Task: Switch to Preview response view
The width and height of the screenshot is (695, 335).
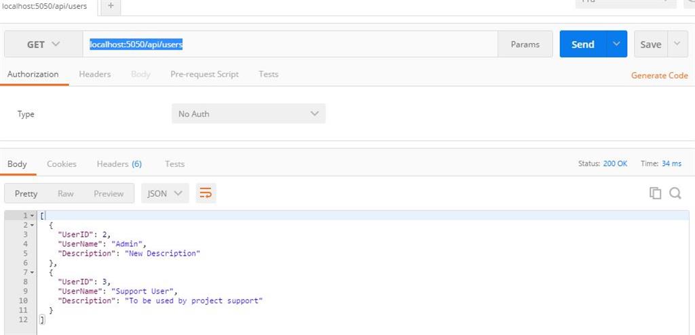Action: [109, 193]
